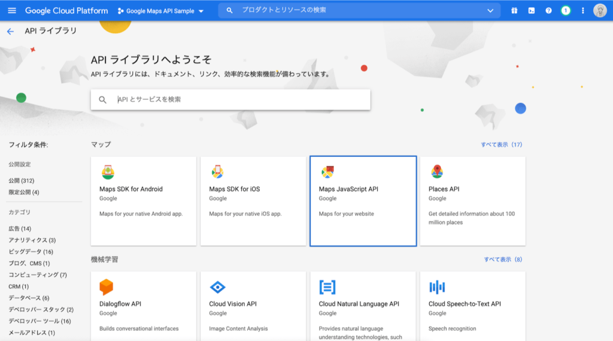
Task: Open the help question mark icon
Action: [x=548, y=11]
